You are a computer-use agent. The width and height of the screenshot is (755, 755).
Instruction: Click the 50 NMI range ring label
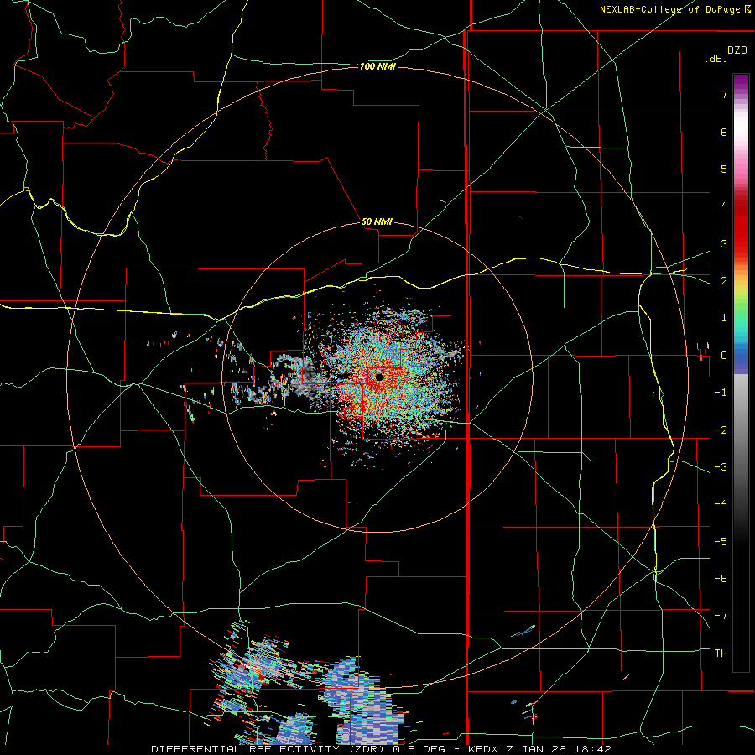[x=377, y=221]
